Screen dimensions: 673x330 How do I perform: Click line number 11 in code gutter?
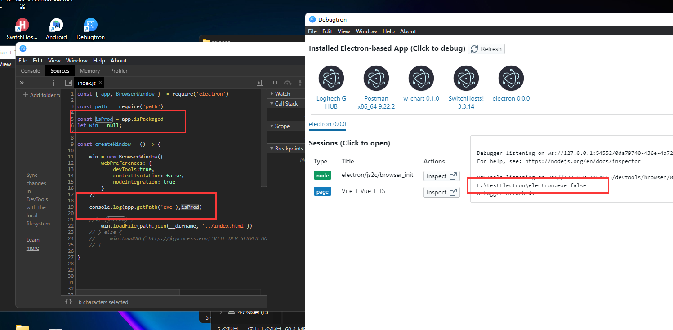[71, 157]
